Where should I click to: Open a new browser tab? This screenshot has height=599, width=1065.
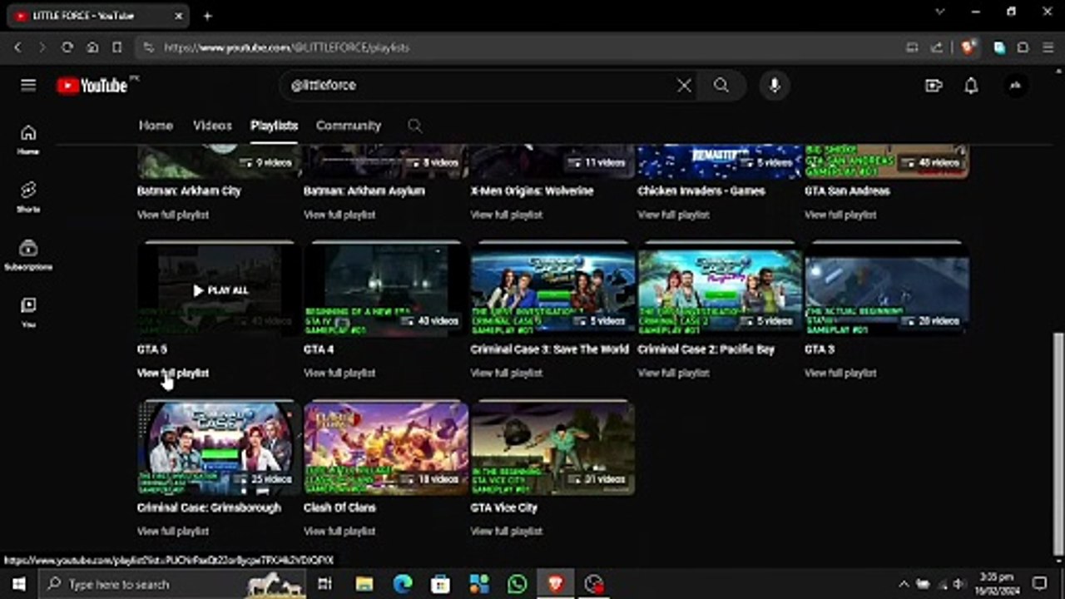(207, 16)
